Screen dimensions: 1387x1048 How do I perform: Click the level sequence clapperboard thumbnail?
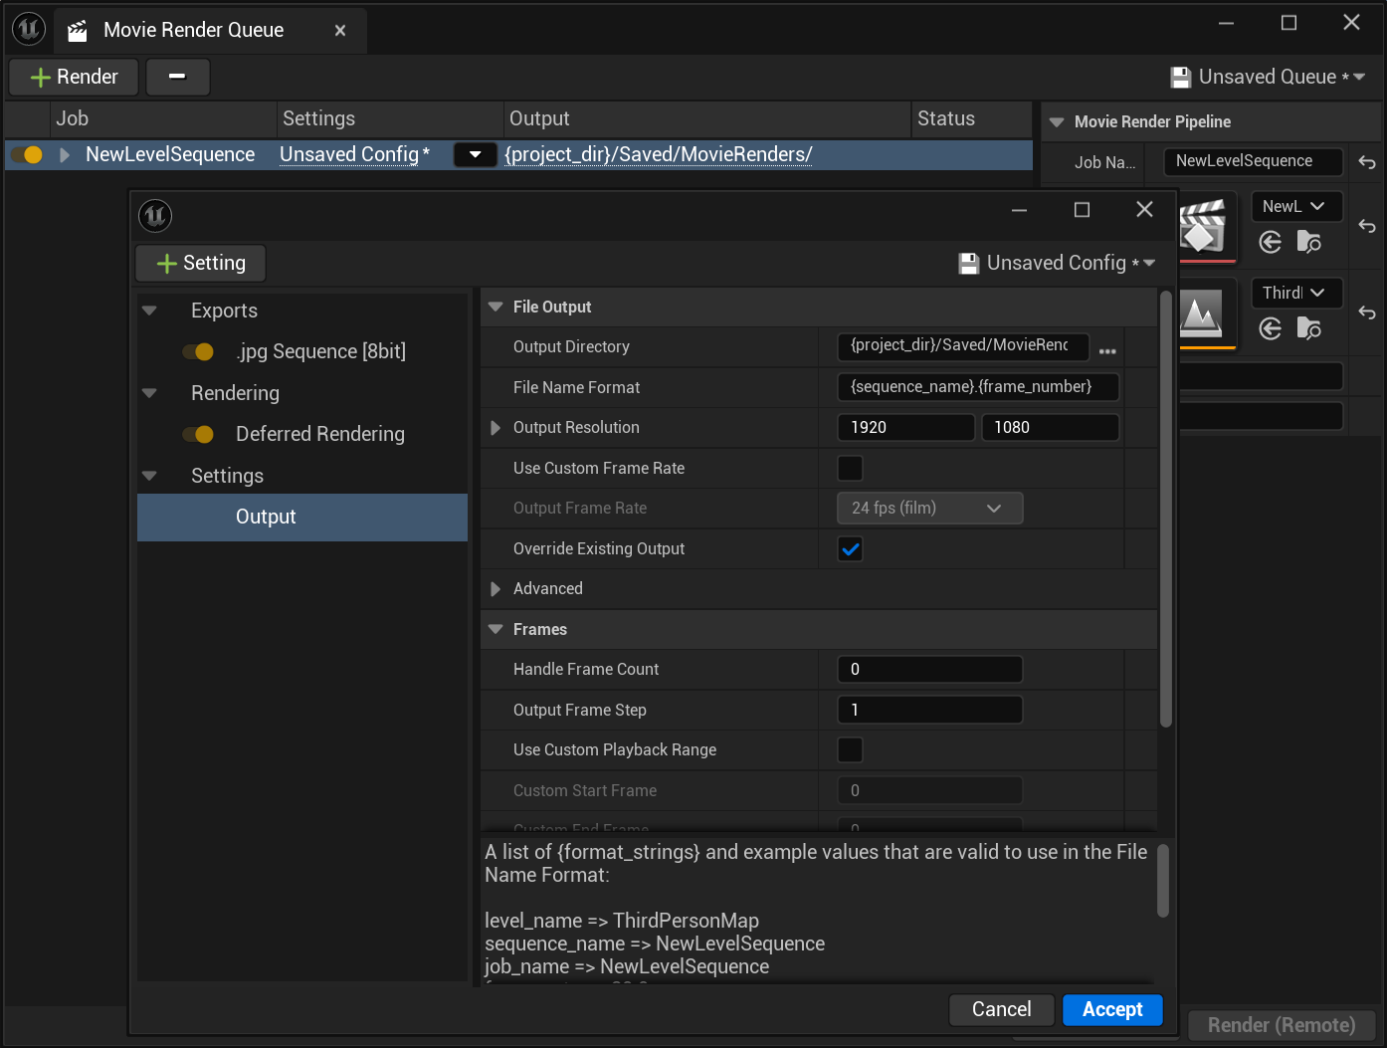[x=1206, y=227]
